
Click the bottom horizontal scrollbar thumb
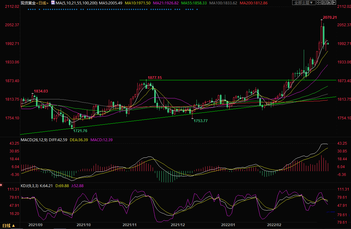coord(60,228)
